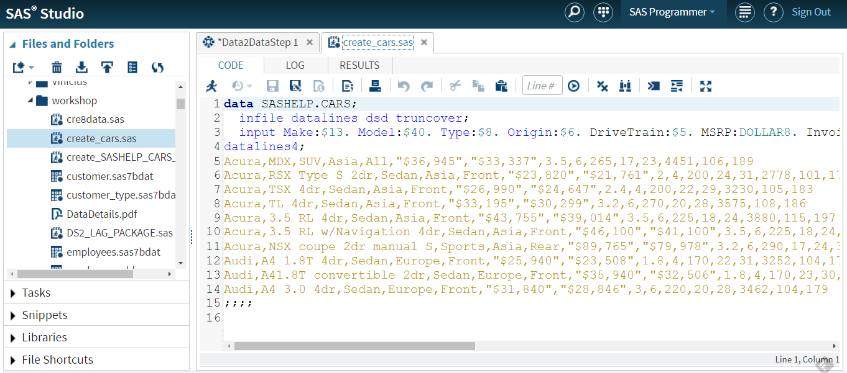Expand the Libraries section
The image size is (847, 373).
pos(44,338)
